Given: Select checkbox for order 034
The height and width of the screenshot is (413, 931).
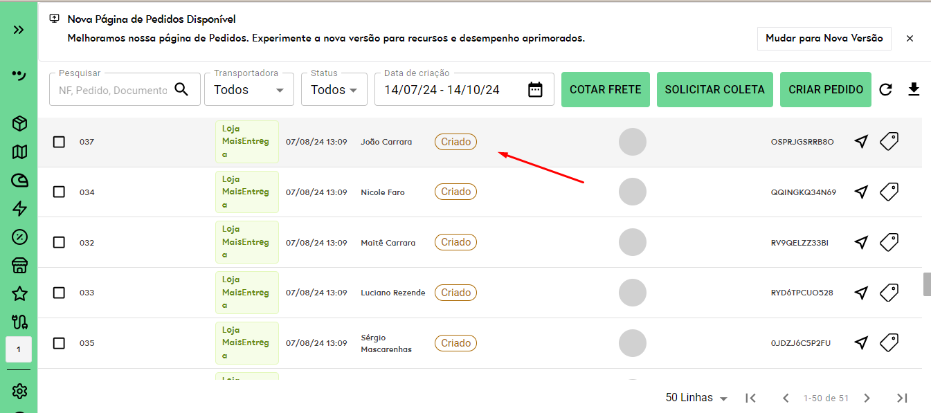Looking at the screenshot, I should click(59, 192).
